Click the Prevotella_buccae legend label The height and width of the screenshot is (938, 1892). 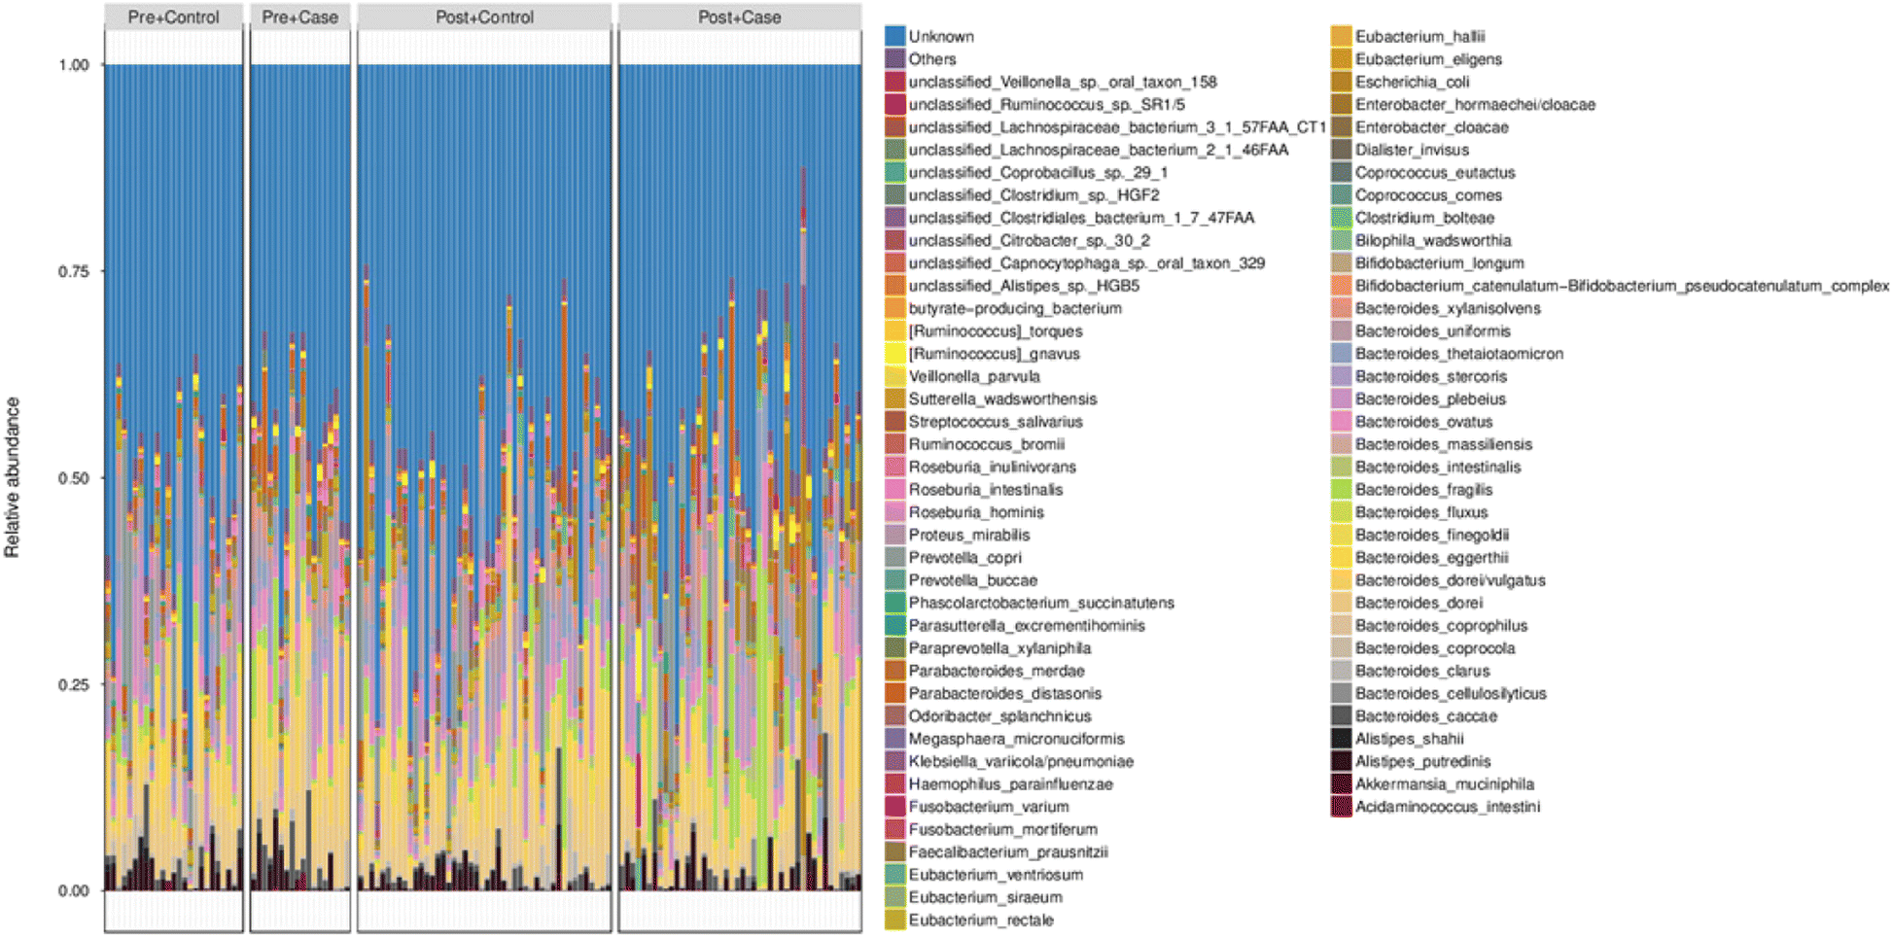tap(973, 580)
